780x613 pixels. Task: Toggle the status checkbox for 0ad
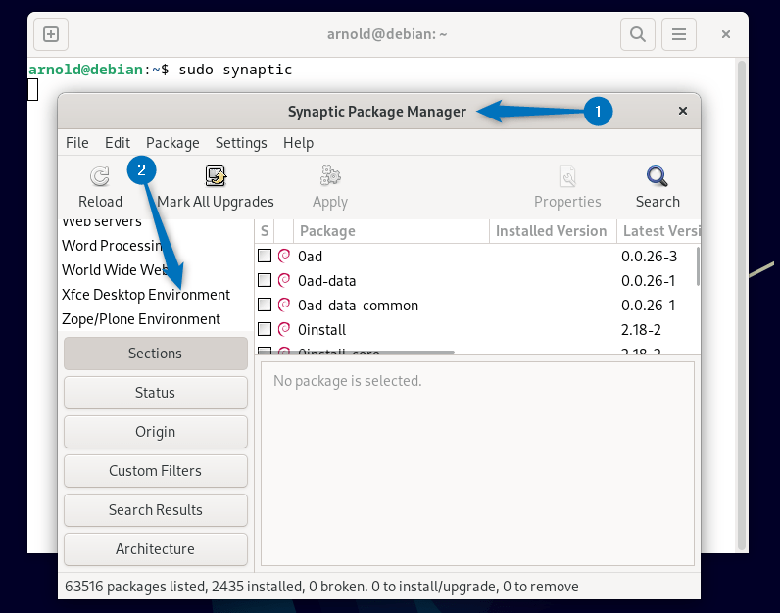tap(265, 256)
